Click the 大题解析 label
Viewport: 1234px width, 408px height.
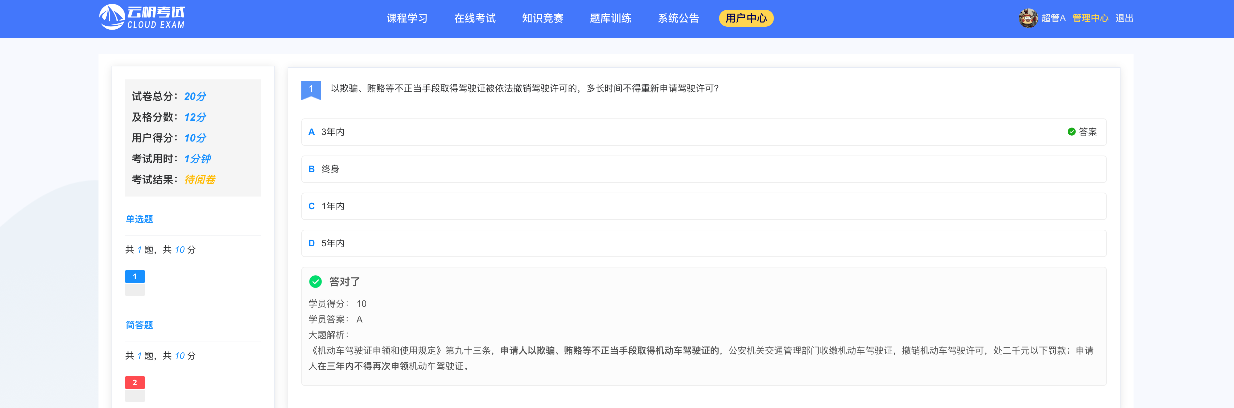click(328, 335)
